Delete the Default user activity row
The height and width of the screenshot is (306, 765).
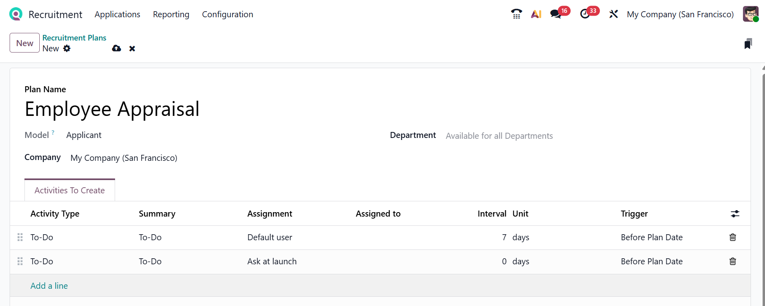[733, 237]
